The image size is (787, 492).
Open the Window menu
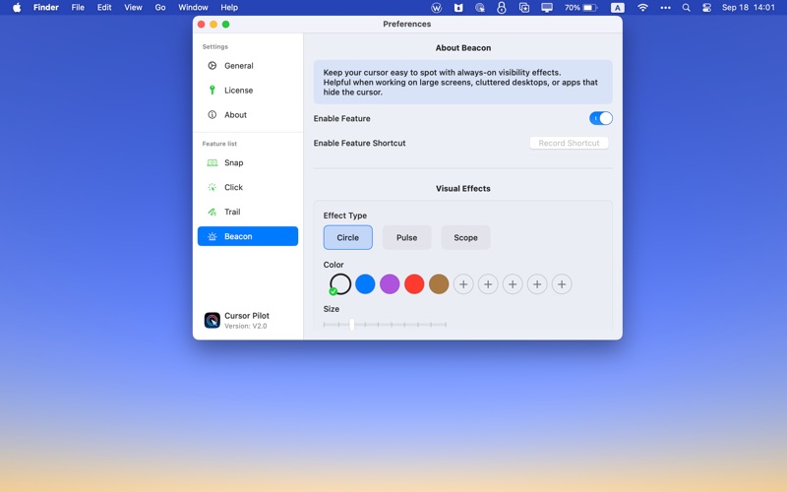pyautogui.click(x=193, y=8)
